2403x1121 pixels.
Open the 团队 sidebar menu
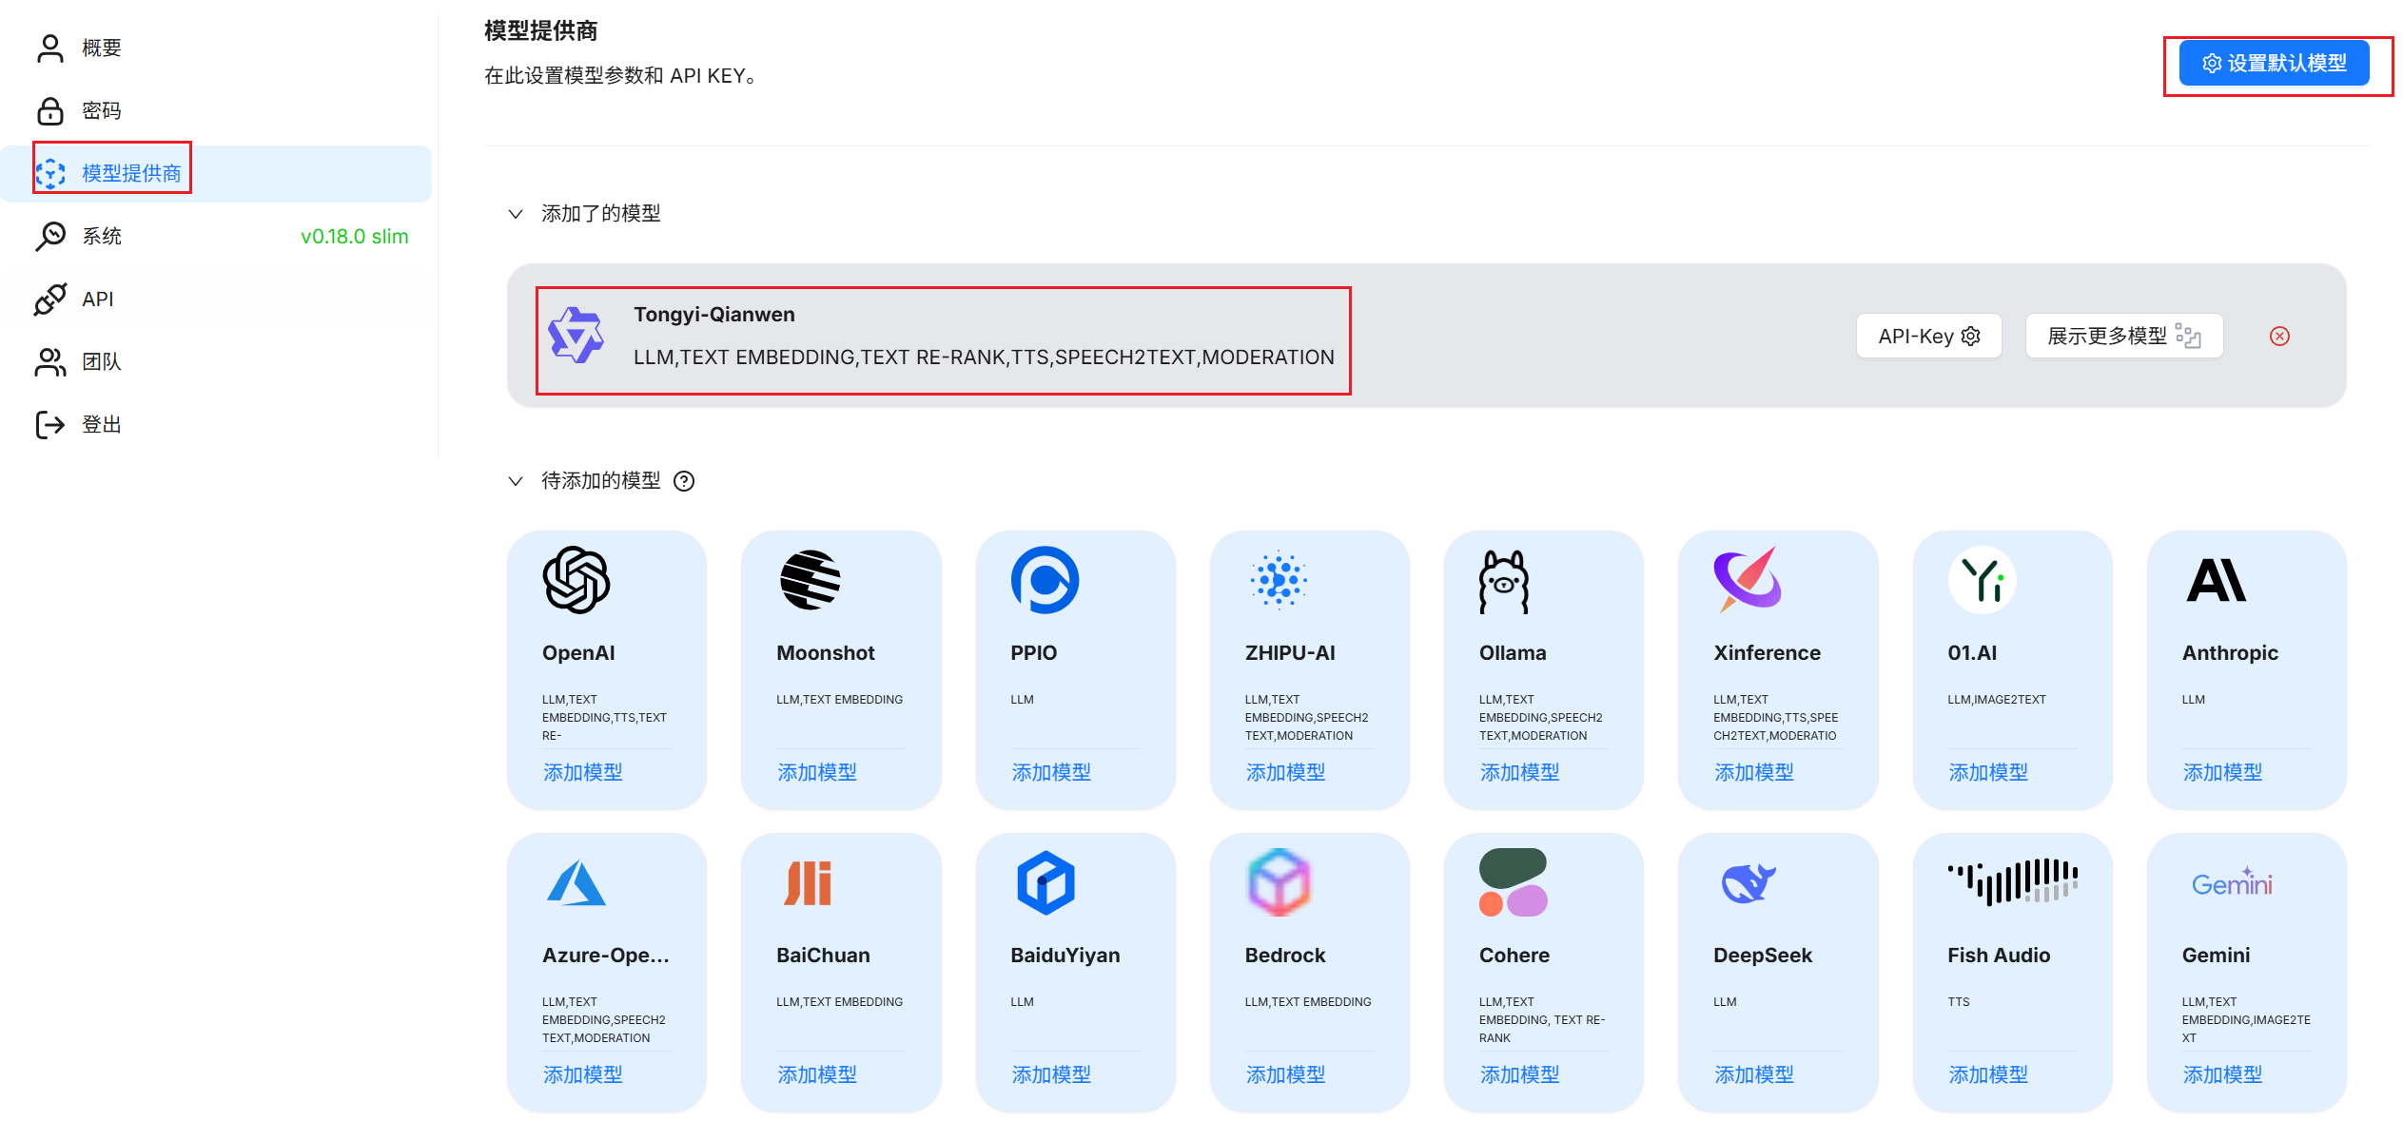pos(101,361)
